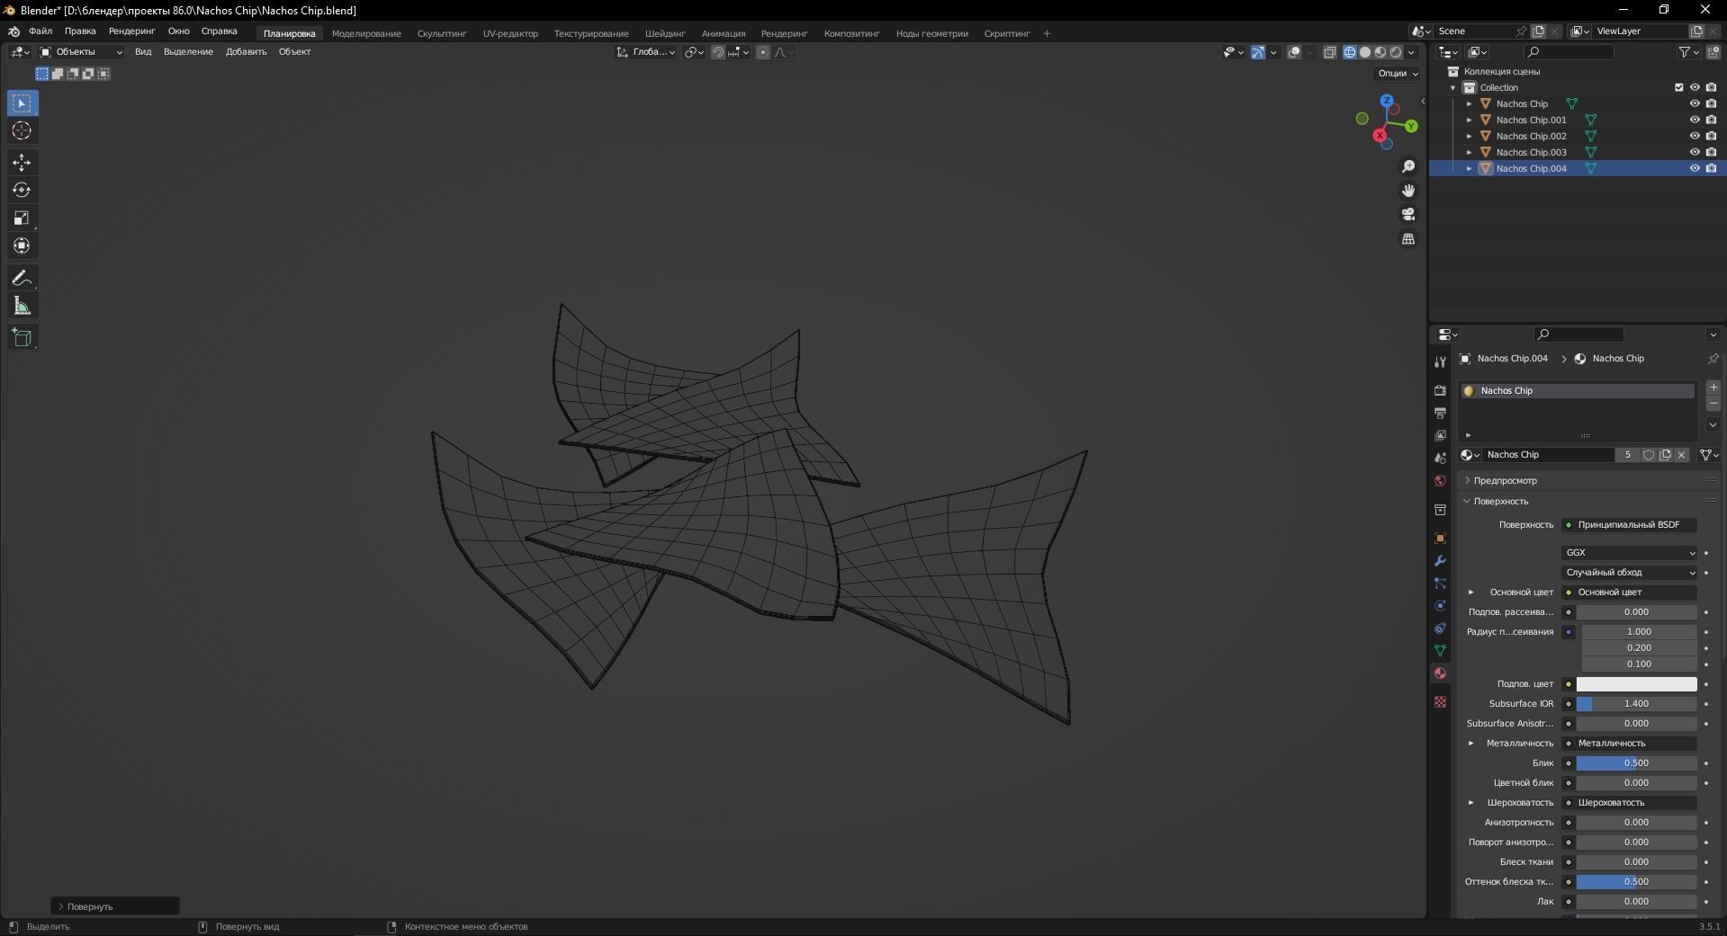Switch viewport to material preview shading
Screen dimensions: 1727x936
(x=1381, y=52)
